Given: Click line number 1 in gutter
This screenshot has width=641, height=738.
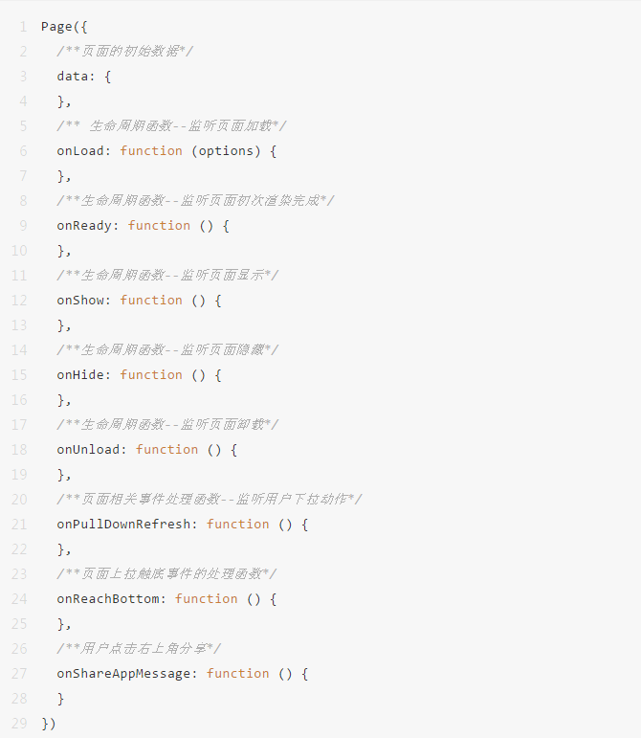Looking at the screenshot, I should (23, 27).
